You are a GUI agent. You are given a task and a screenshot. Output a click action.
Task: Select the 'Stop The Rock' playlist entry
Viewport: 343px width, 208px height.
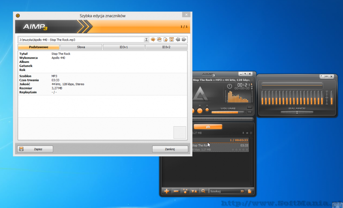[x=220, y=147]
